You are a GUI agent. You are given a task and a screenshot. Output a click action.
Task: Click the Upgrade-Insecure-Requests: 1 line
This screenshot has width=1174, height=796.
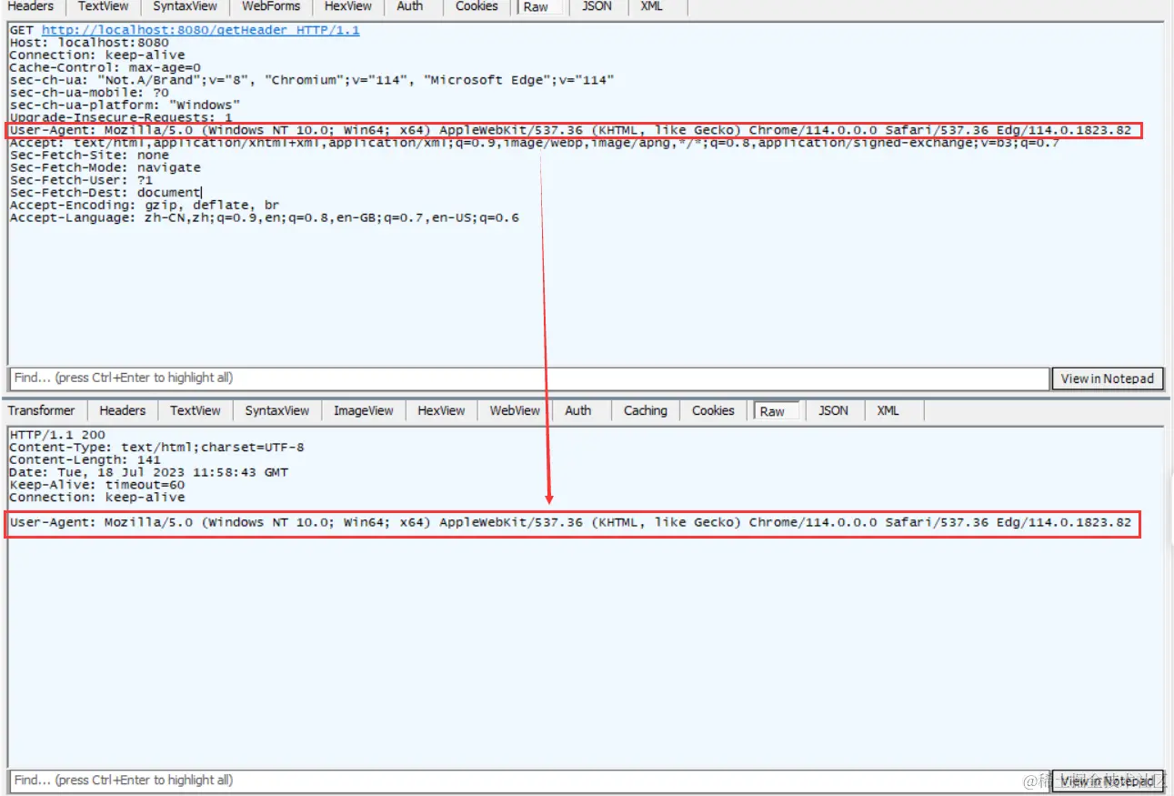pyautogui.click(x=121, y=118)
